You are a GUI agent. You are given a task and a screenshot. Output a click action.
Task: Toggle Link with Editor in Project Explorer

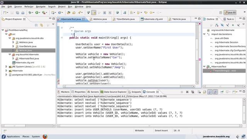pyautogui.click(x=41, y=25)
